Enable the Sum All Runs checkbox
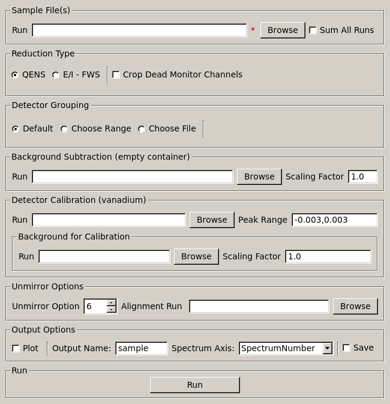 coord(313,31)
